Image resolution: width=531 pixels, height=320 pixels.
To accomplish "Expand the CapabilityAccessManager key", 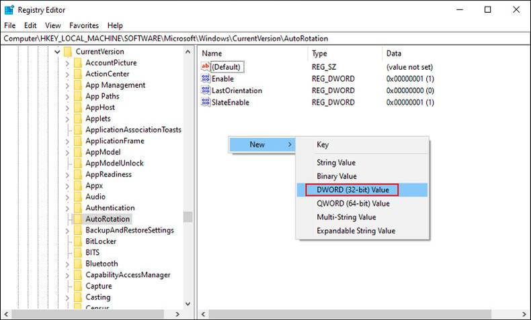I will coord(67,275).
